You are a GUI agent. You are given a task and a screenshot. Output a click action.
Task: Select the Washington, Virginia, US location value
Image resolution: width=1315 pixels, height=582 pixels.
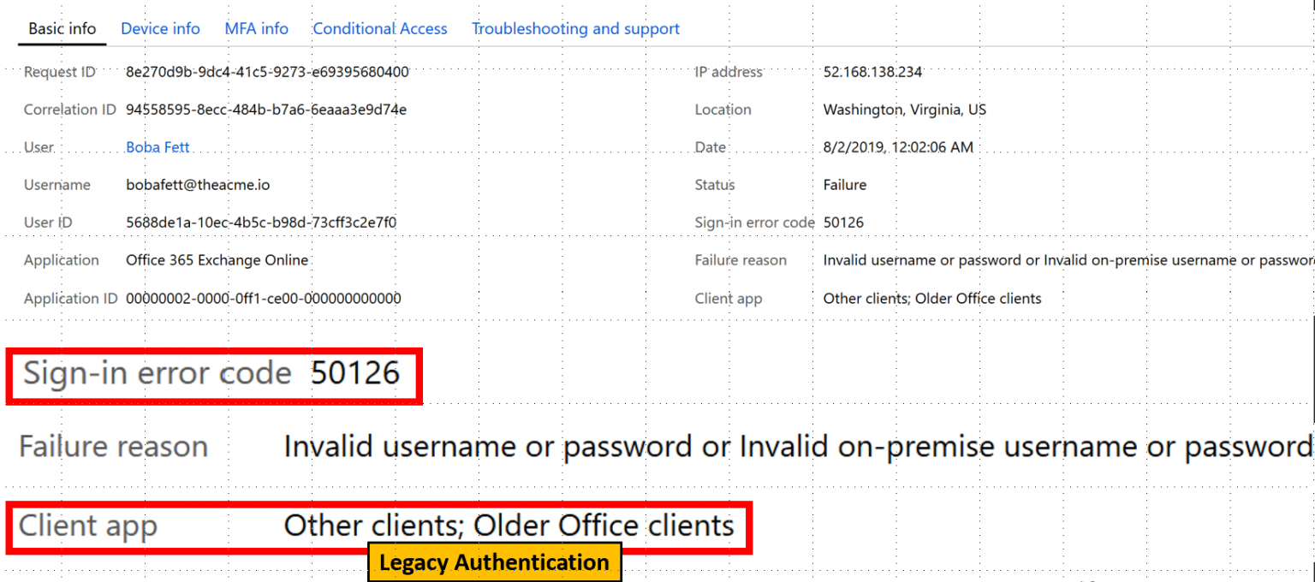click(904, 110)
